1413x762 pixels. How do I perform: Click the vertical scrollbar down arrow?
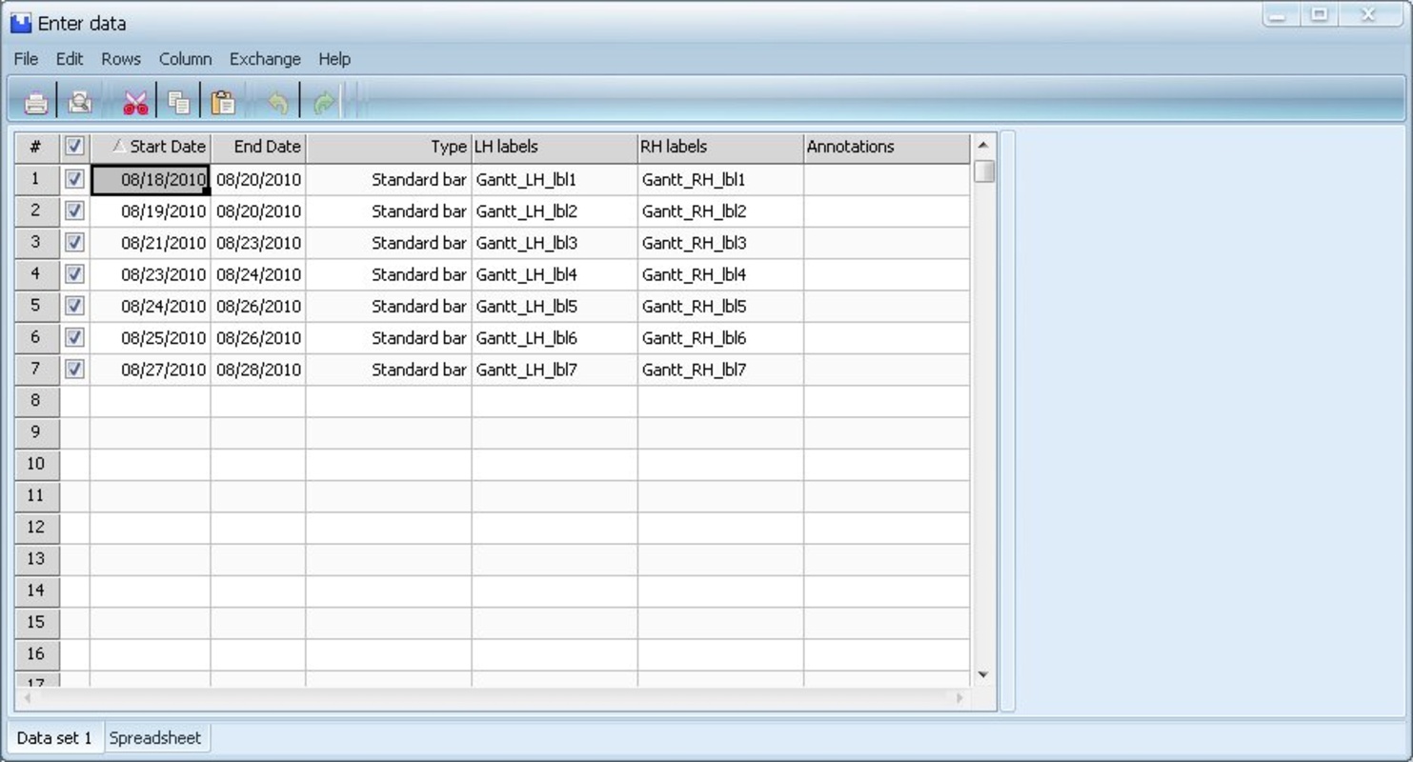pos(983,675)
